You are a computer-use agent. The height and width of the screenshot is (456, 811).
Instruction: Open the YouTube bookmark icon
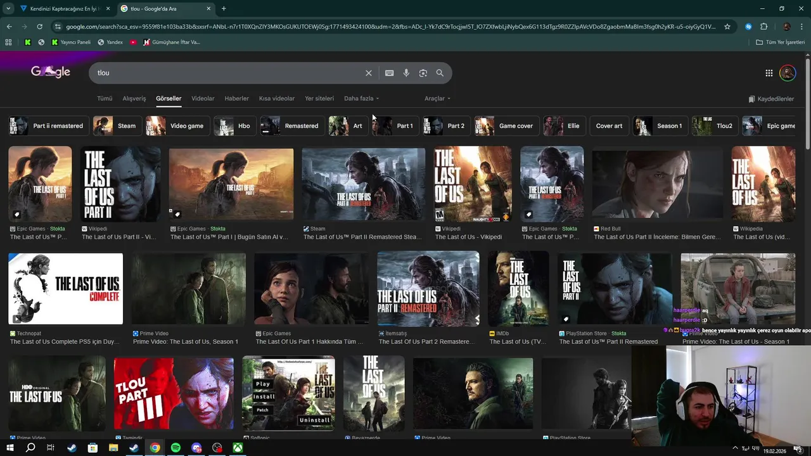[x=133, y=42]
